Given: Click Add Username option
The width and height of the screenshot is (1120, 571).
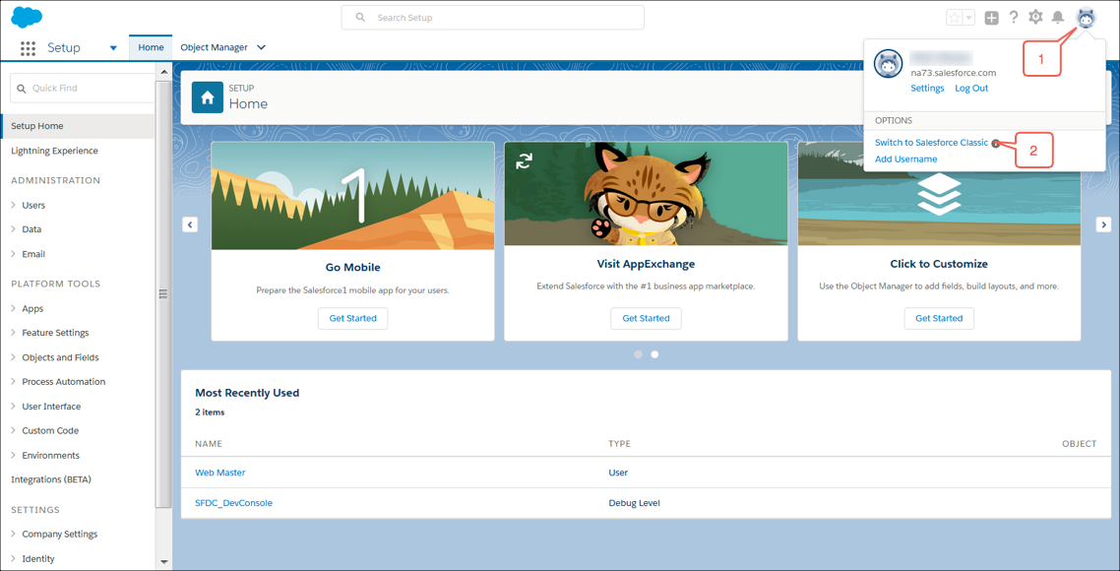Looking at the screenshot, I should [x=905, y=159].
